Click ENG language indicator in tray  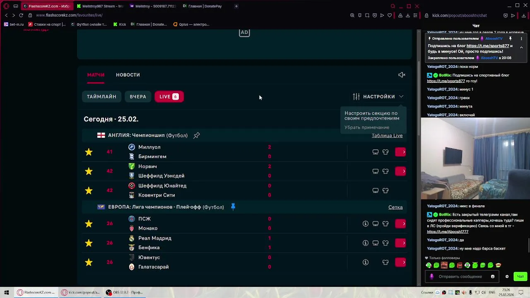492,292
